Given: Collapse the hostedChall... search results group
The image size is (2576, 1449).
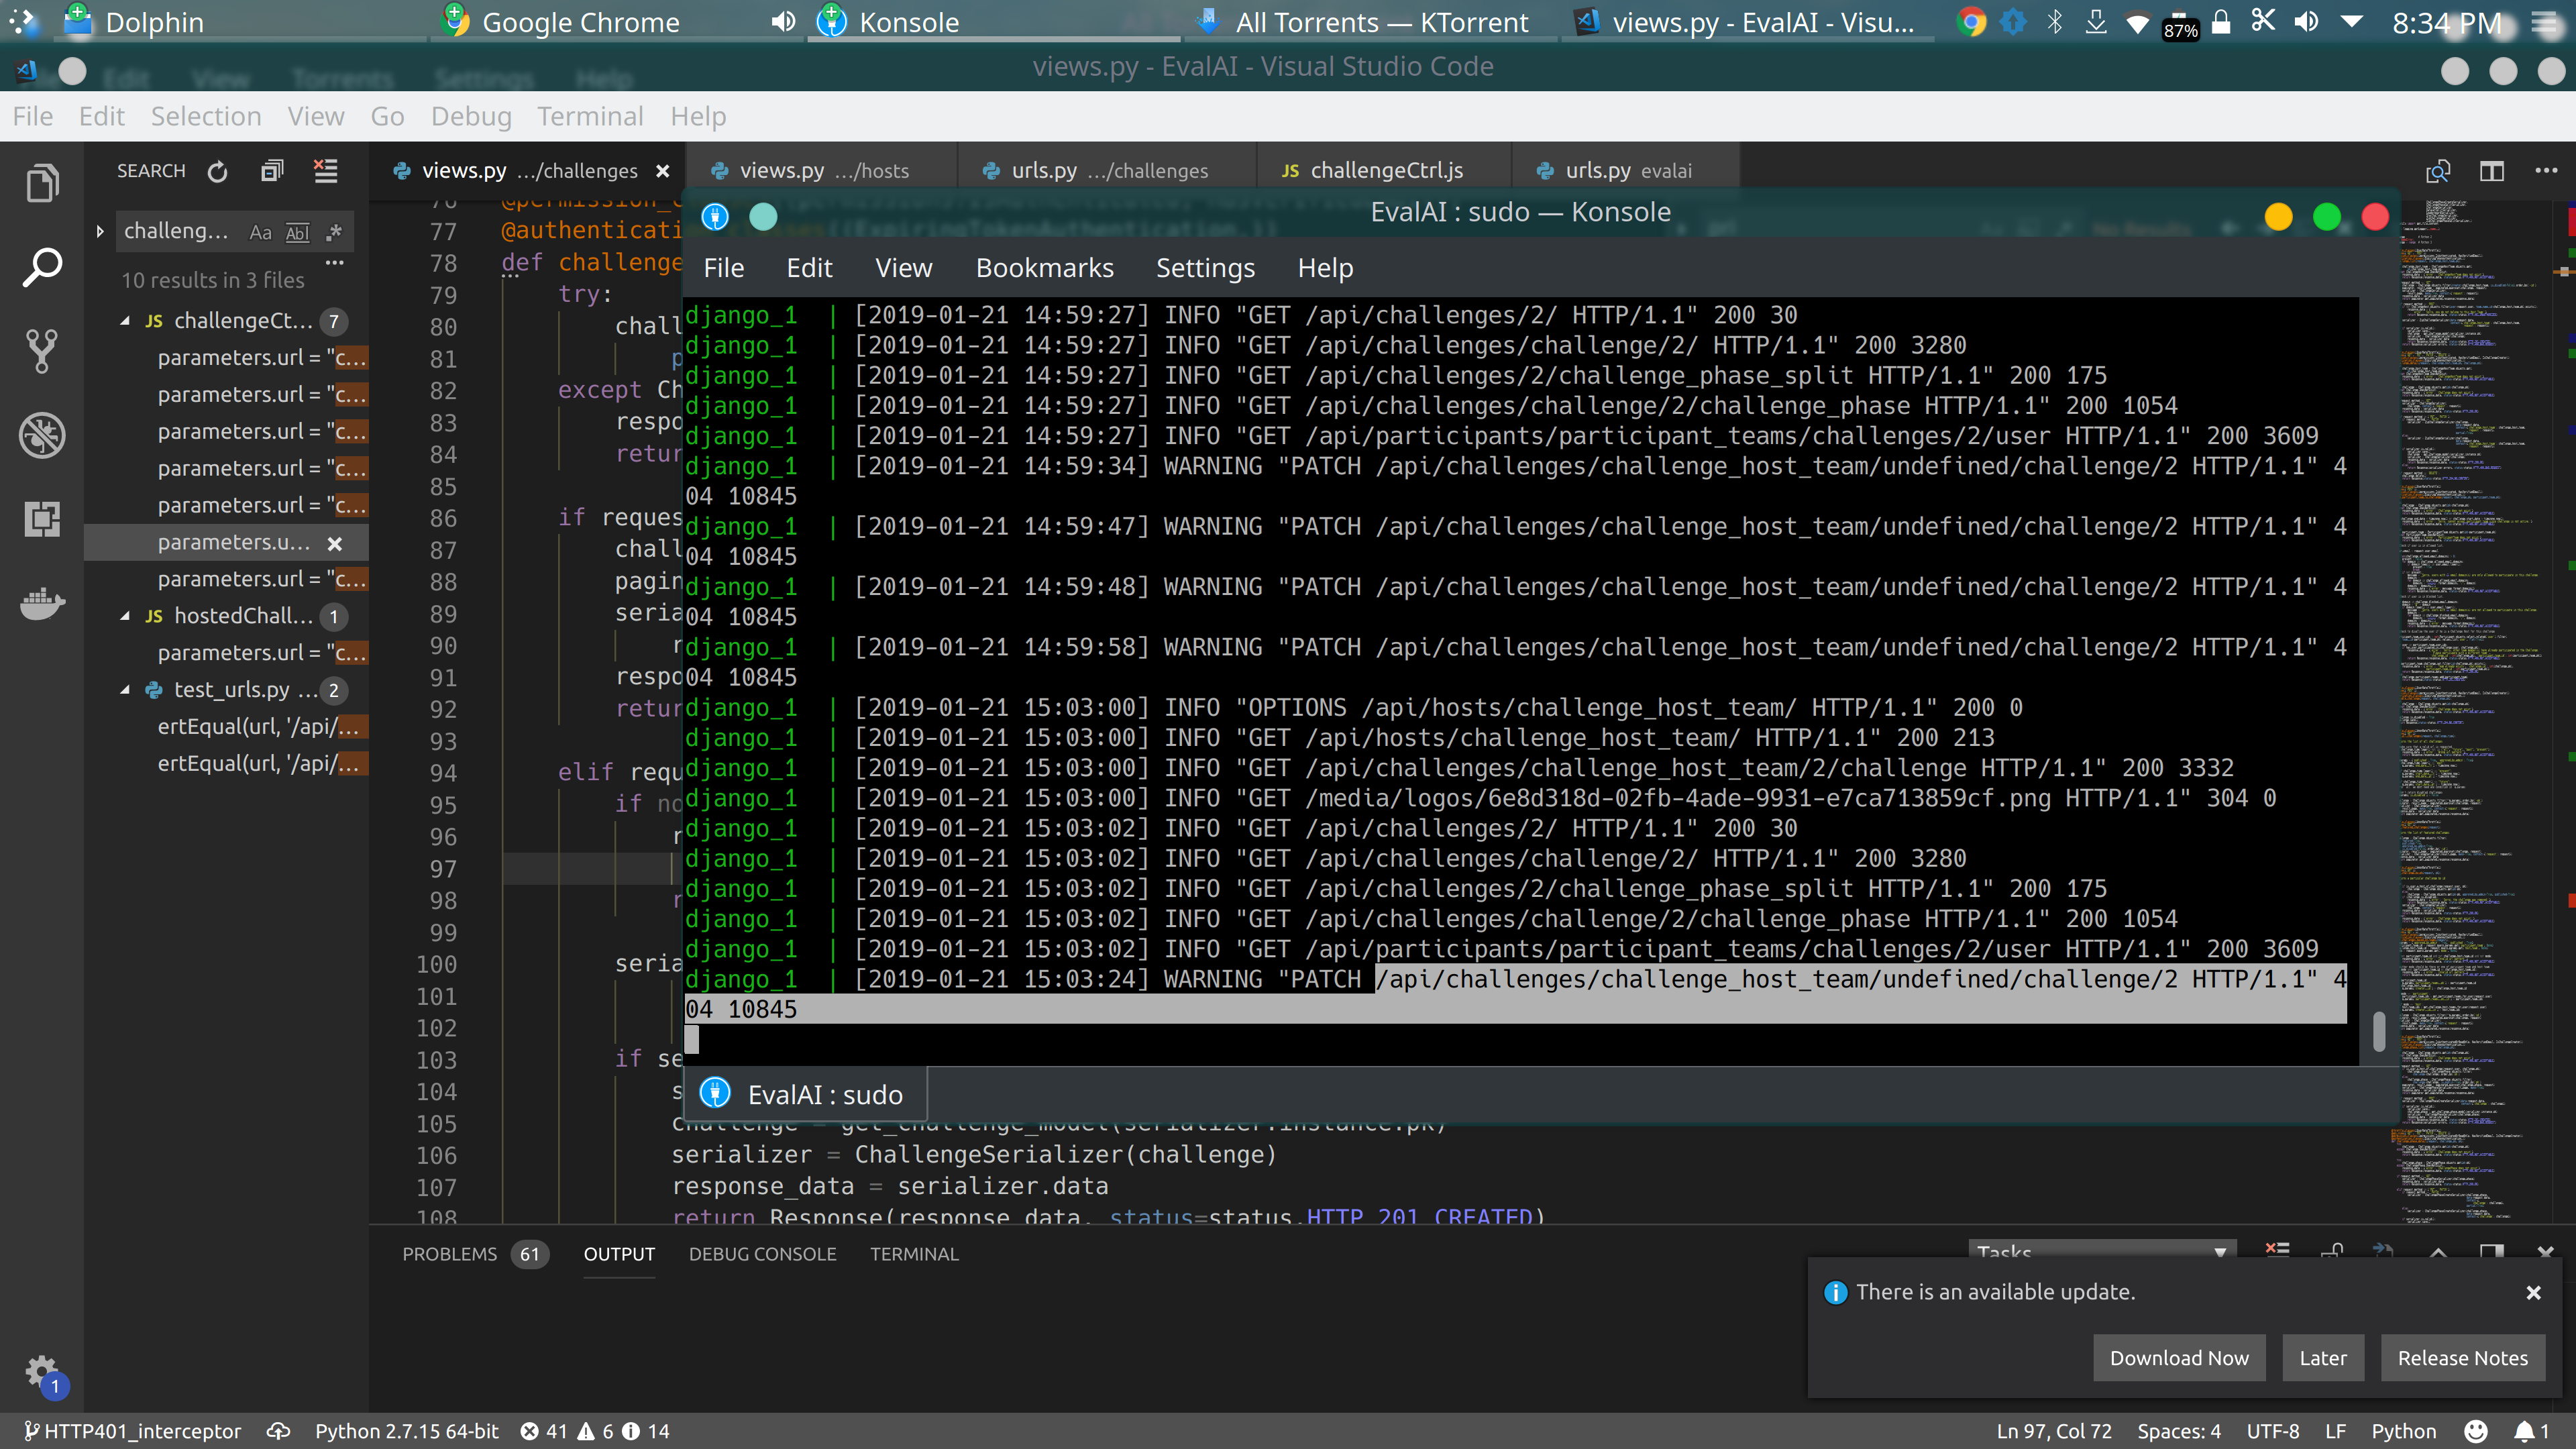Looking at the screenshot, I should point(125,616).
